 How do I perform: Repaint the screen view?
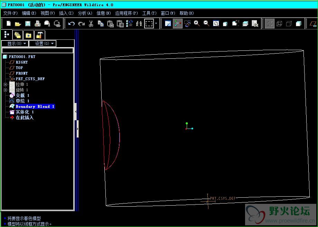click(x=168, y=24)
